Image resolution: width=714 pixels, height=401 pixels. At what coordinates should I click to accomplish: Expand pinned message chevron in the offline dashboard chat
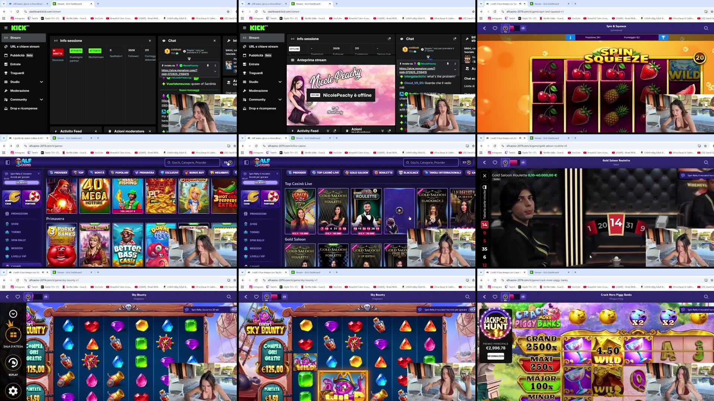pos(455,69)
